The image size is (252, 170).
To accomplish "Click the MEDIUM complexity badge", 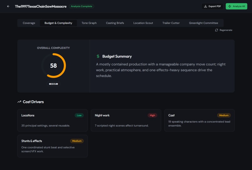I will click(x=53, y=84).
